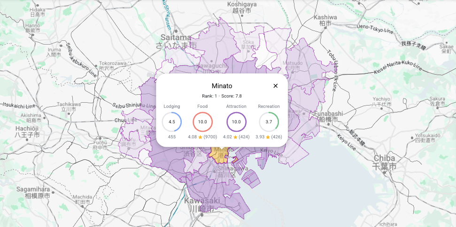This screenshot has height=227, width=456.
Task: Click the Attraction score ring 10.0
Action: (x=236, y=122)
